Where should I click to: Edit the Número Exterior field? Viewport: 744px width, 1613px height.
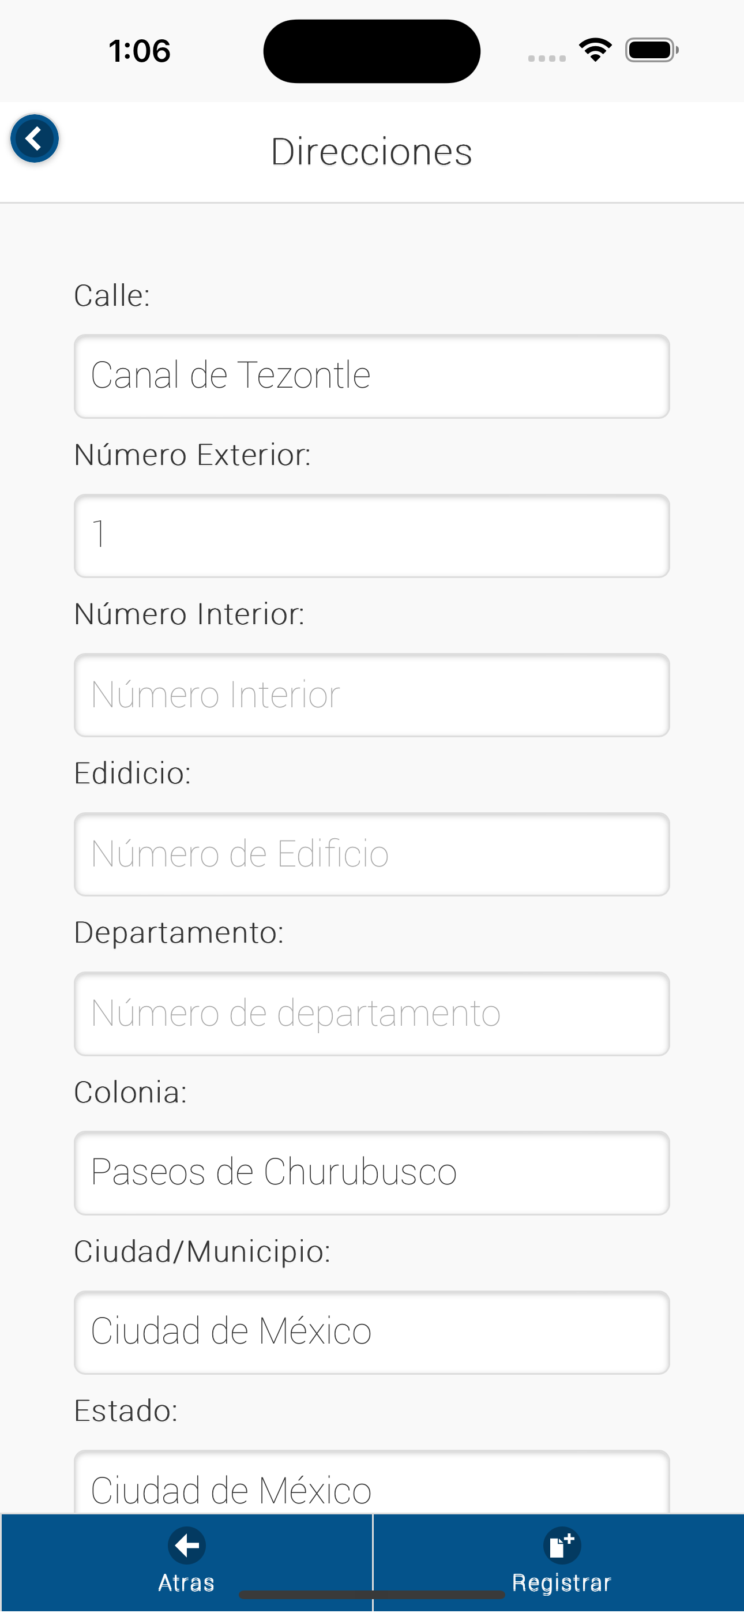tap(372, 536)
